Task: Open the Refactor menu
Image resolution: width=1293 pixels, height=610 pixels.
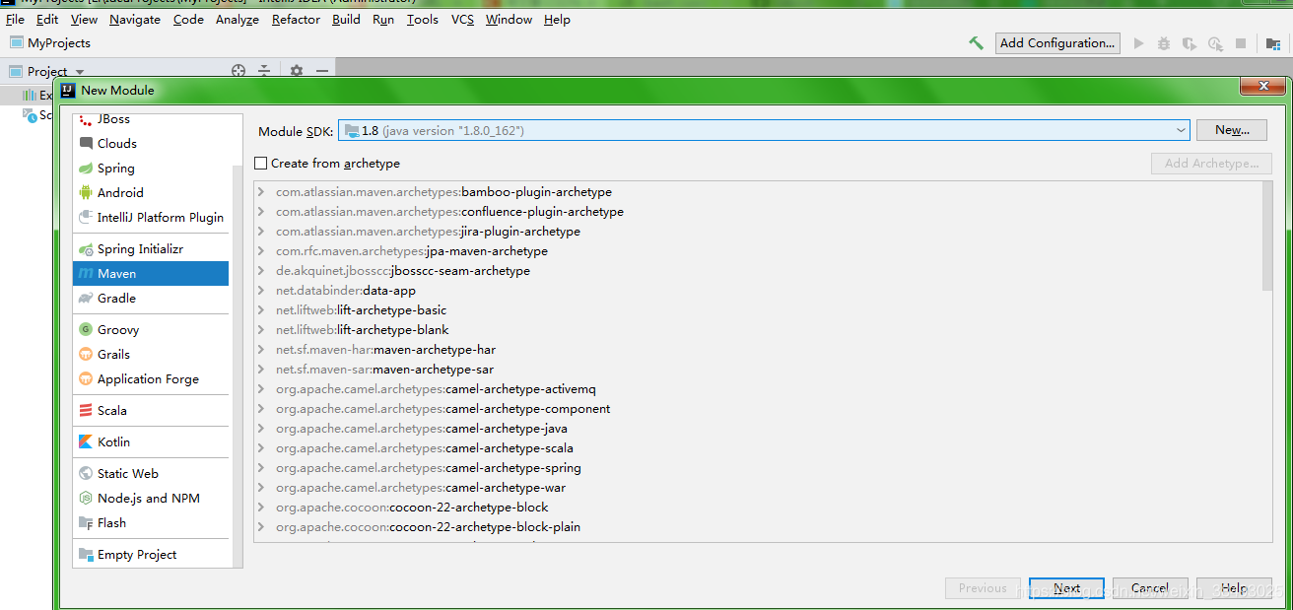Action: [296, 20]
